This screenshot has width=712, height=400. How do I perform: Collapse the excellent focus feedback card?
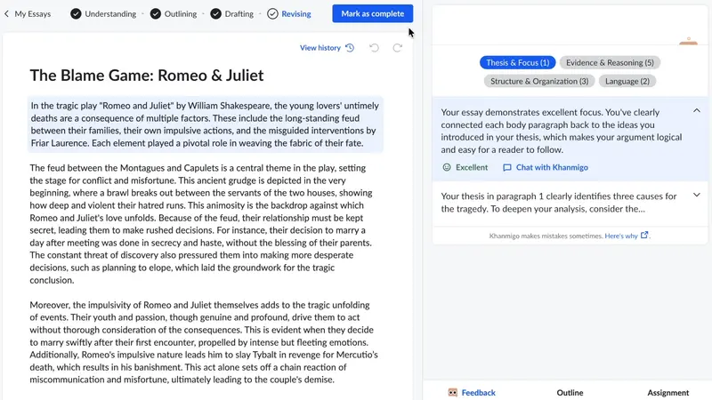coord(696,111)
